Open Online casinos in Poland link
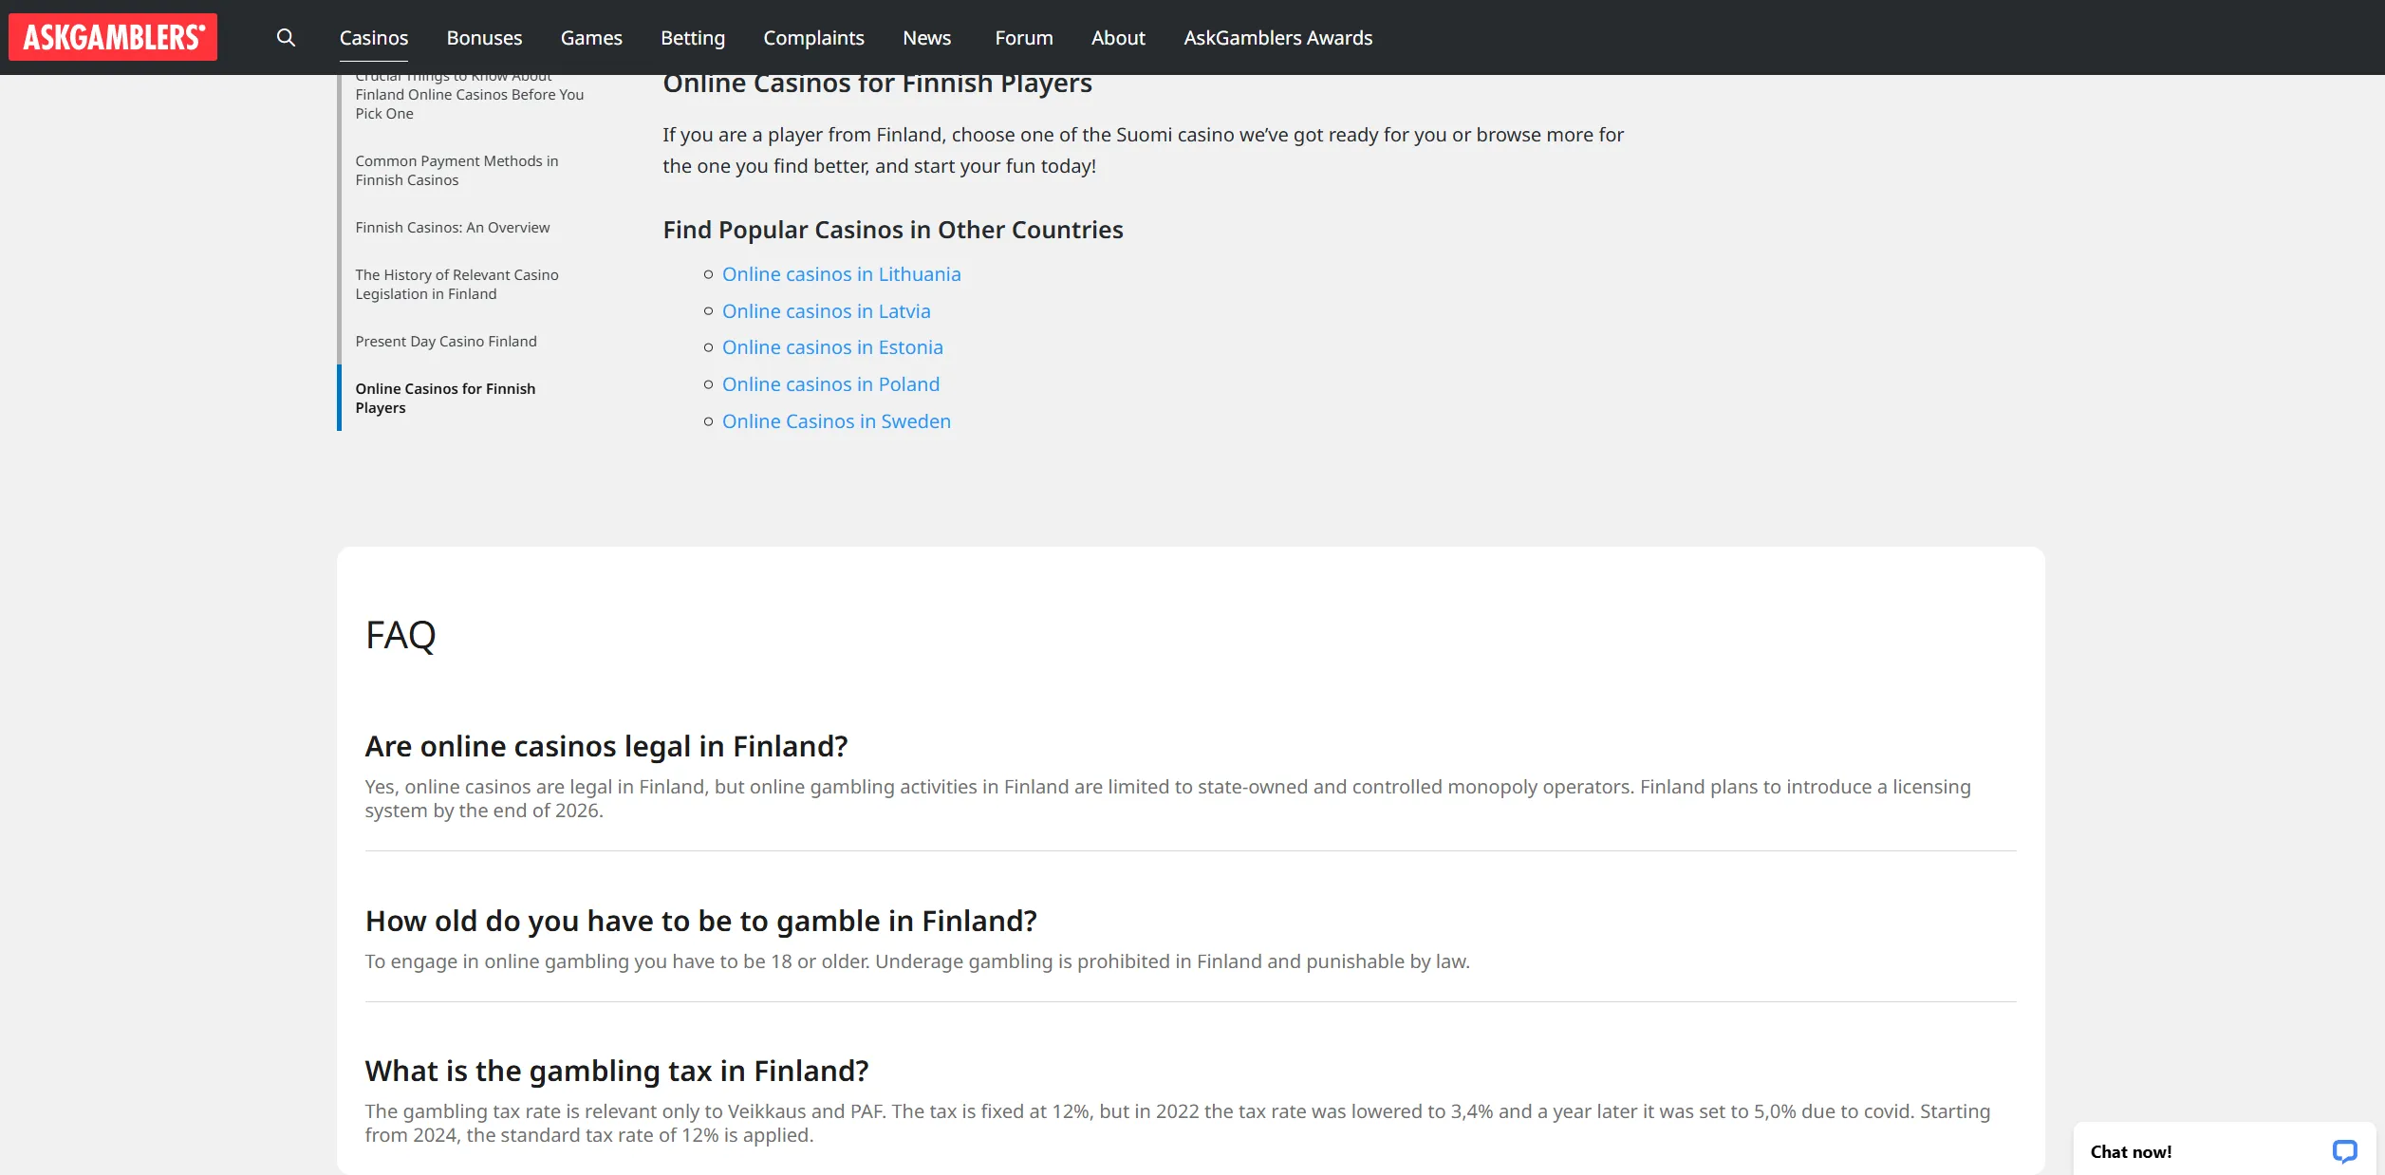The height and width of the screenshot is (1175, 2385). (830, 384)
